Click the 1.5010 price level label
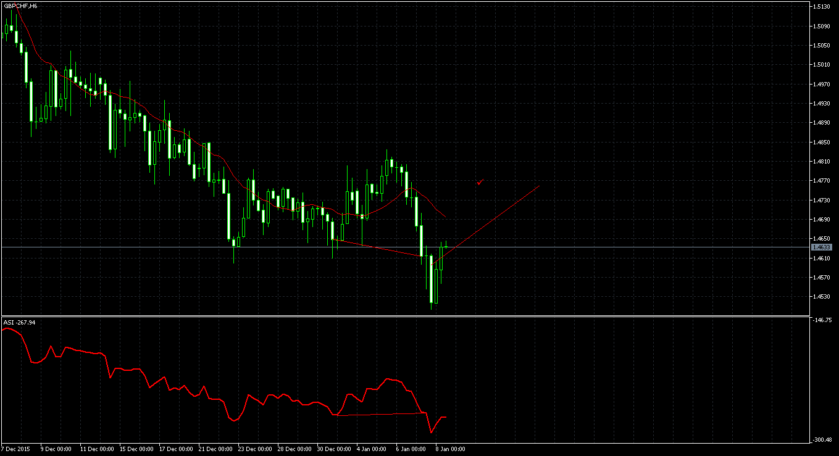 [x=822, y=64]
